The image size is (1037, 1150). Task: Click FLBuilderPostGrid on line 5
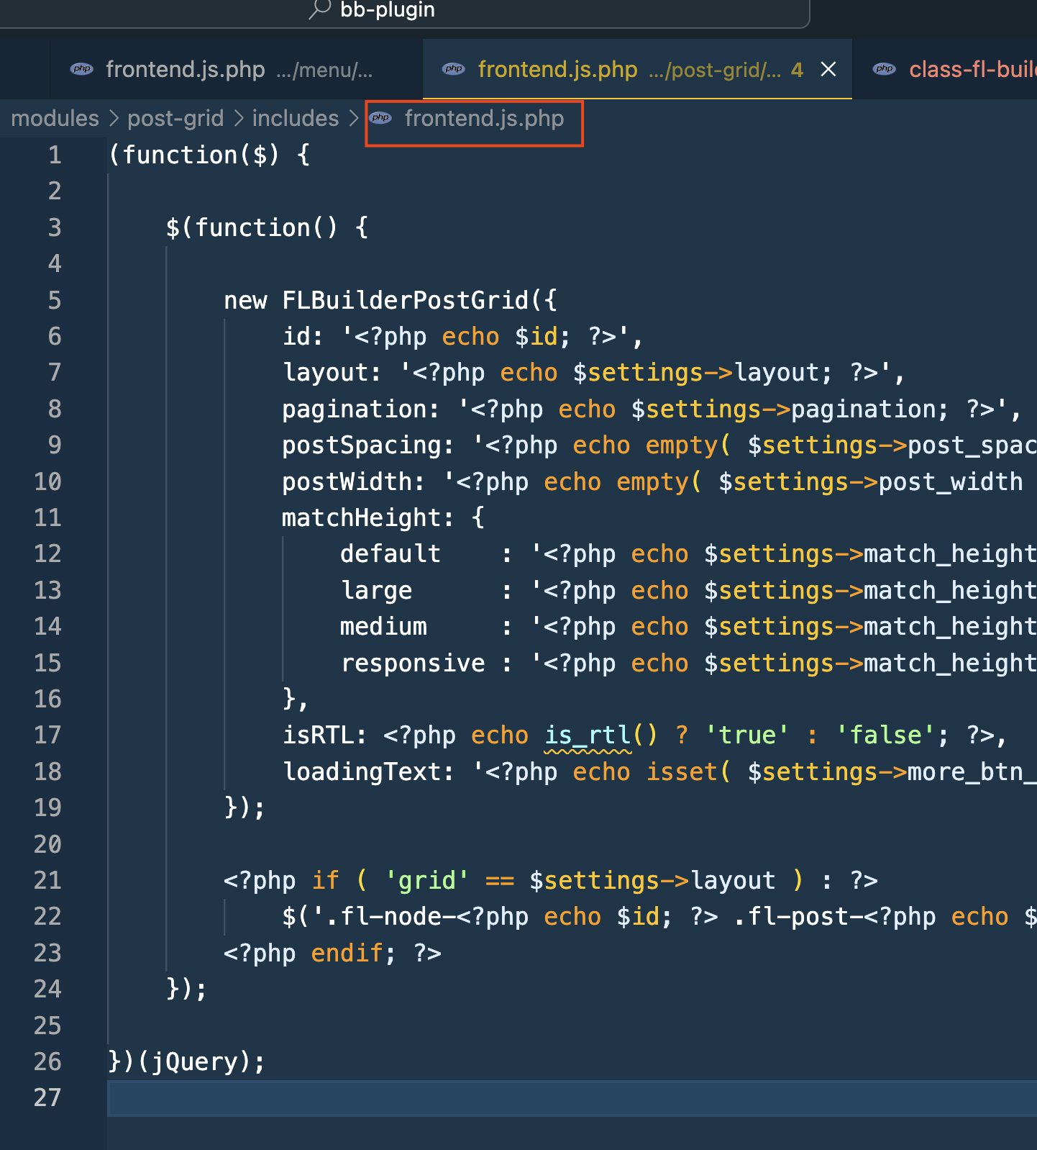(406, 300)
